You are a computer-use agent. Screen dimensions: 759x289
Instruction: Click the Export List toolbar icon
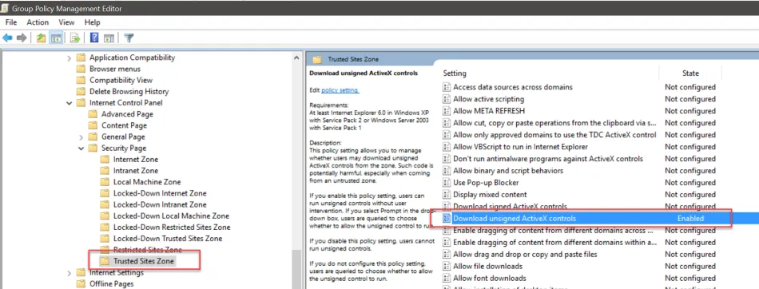(x=75, y=38)
